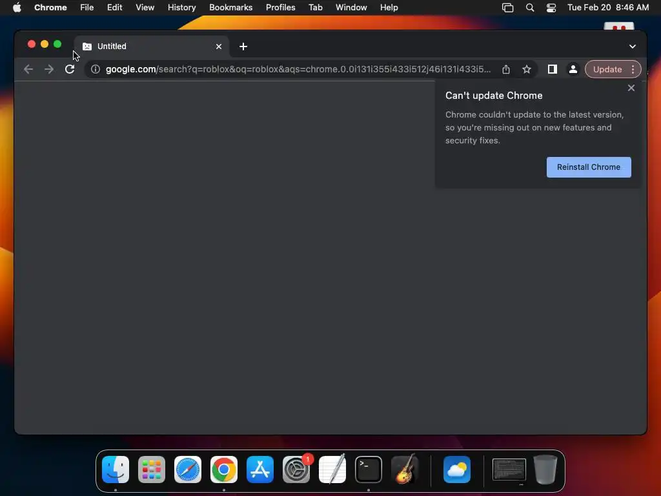661x496 pixels.
Task: Open the File menu
Action: click(x=87, y=8)
